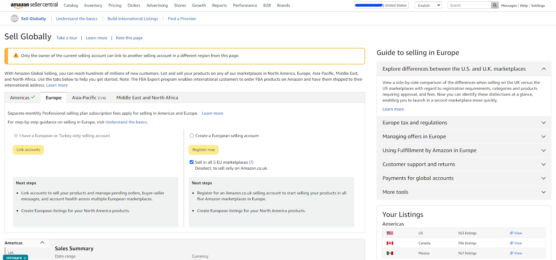Click the search magnifier icon
The image size is (556, 260).
coord(494,5)
